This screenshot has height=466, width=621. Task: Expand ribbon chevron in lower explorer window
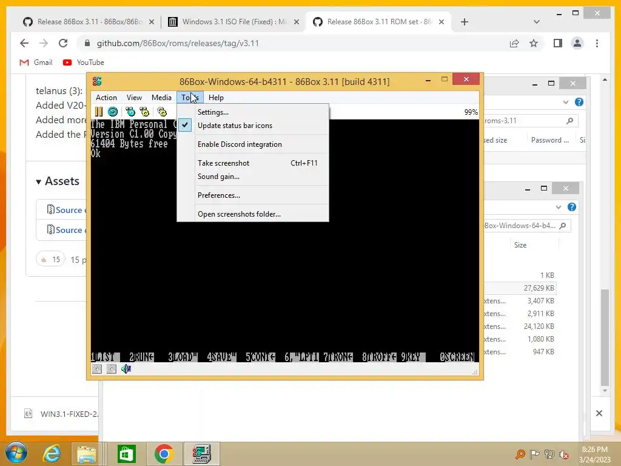[559, 207]
